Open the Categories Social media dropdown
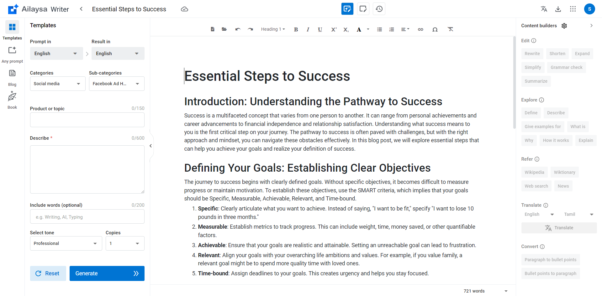The image size is (602, 296). [x=58, y=84]
